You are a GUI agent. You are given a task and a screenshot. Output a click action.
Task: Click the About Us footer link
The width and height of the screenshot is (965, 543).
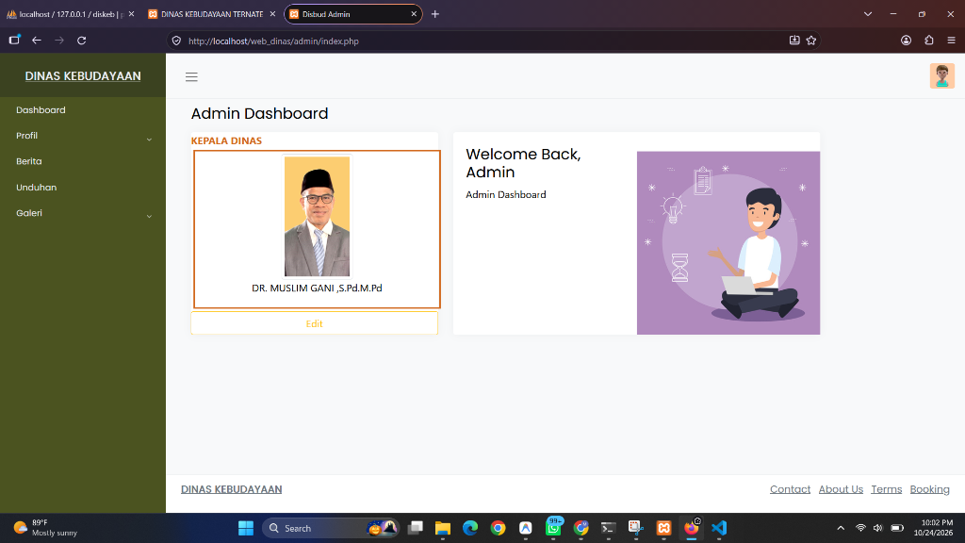pyautogui.click(x=841, y=489)
